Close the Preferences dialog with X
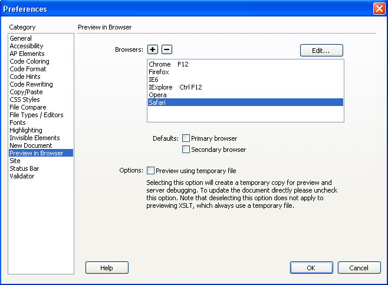 [379, 9]
